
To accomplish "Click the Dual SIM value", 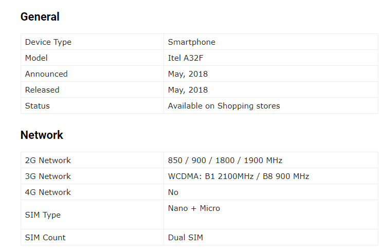I will (x=186, y=237).
